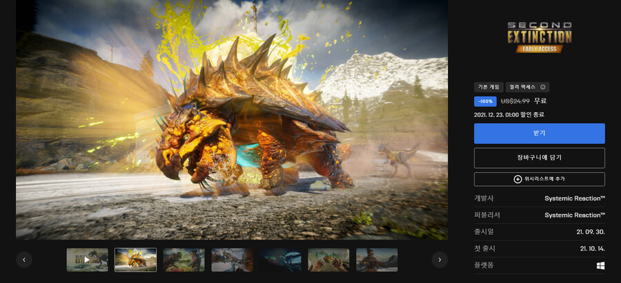Click the plus circle icon on wishlist button
Viewport: 621px width, 283px height.
(x=517, y=179)
